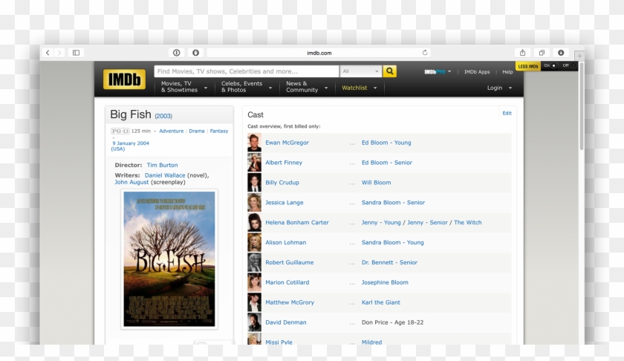The image size is (624, 361).
Task: Open Missi Pyle's name link
Action: (279, 342)
